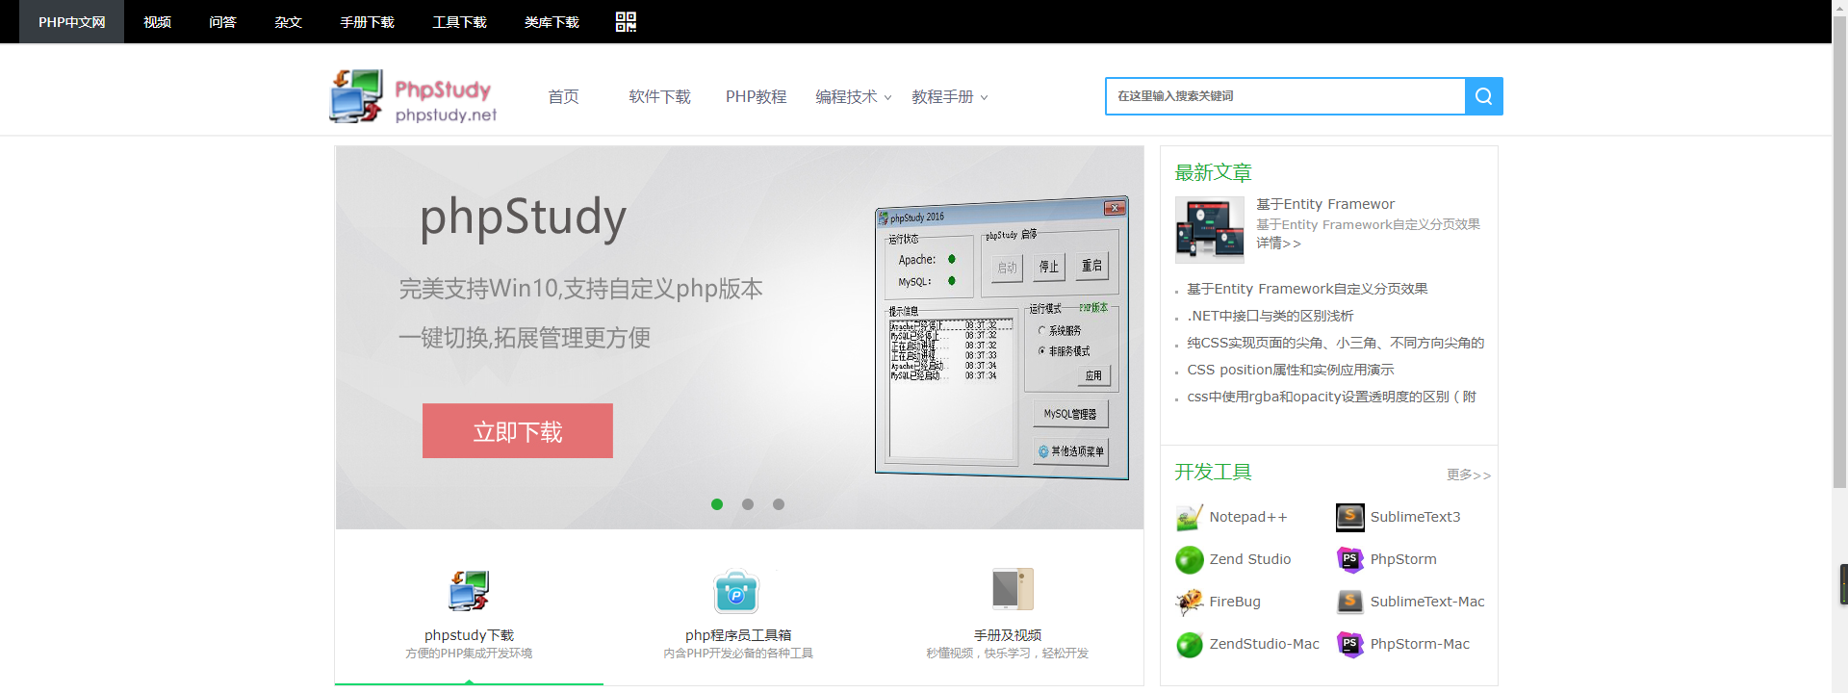Open article .NET中接口与类的区别浅析
Screen dimensions: 1848x693
click(1270, 316)
